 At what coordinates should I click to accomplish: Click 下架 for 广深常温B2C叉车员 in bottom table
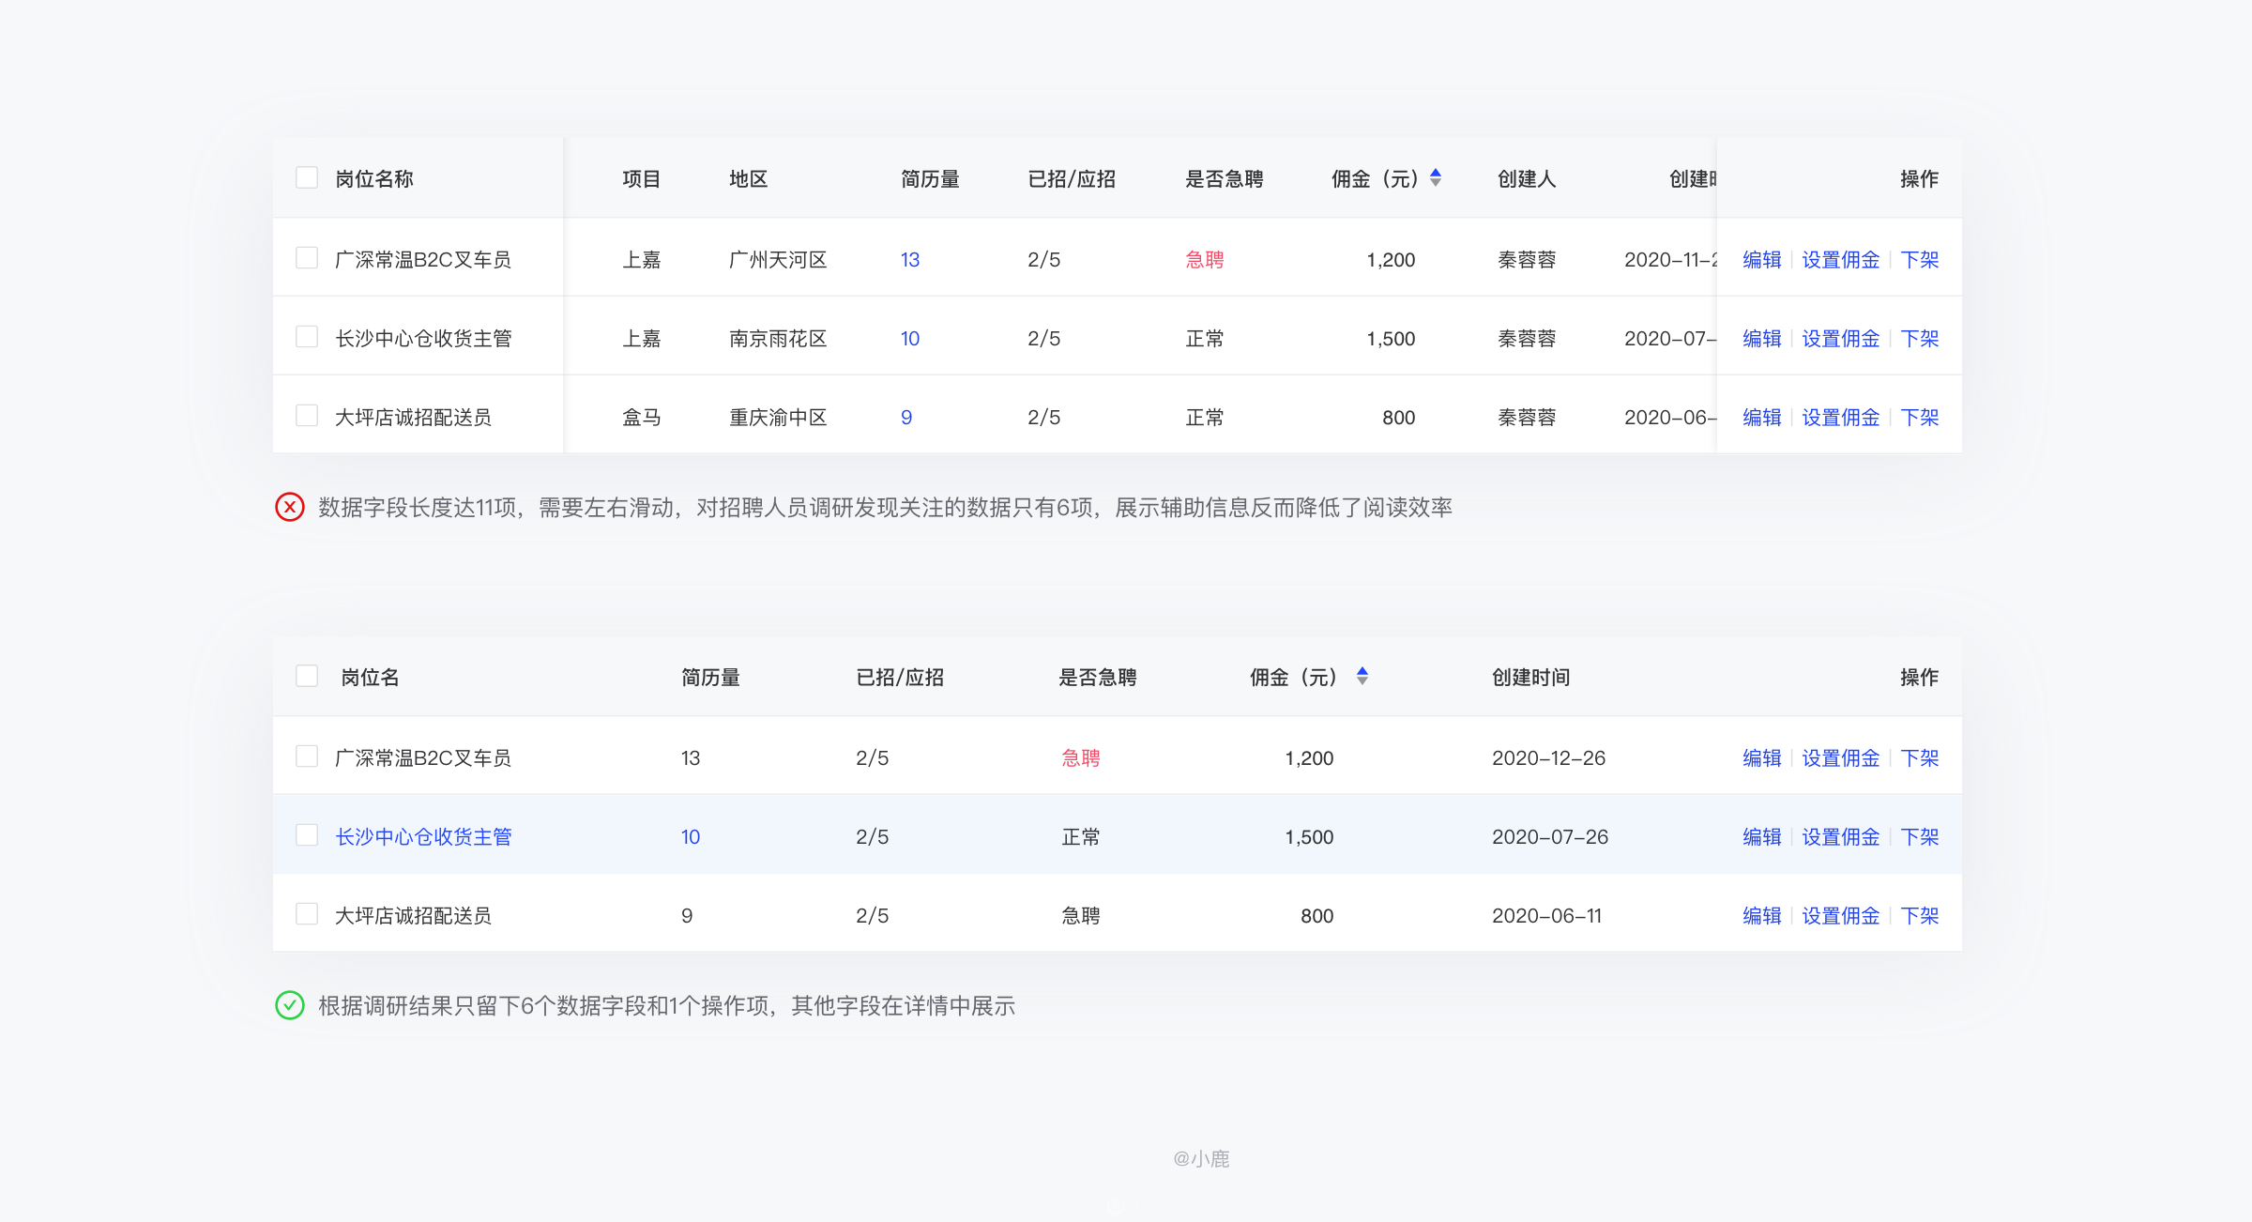click(1919, 758)
